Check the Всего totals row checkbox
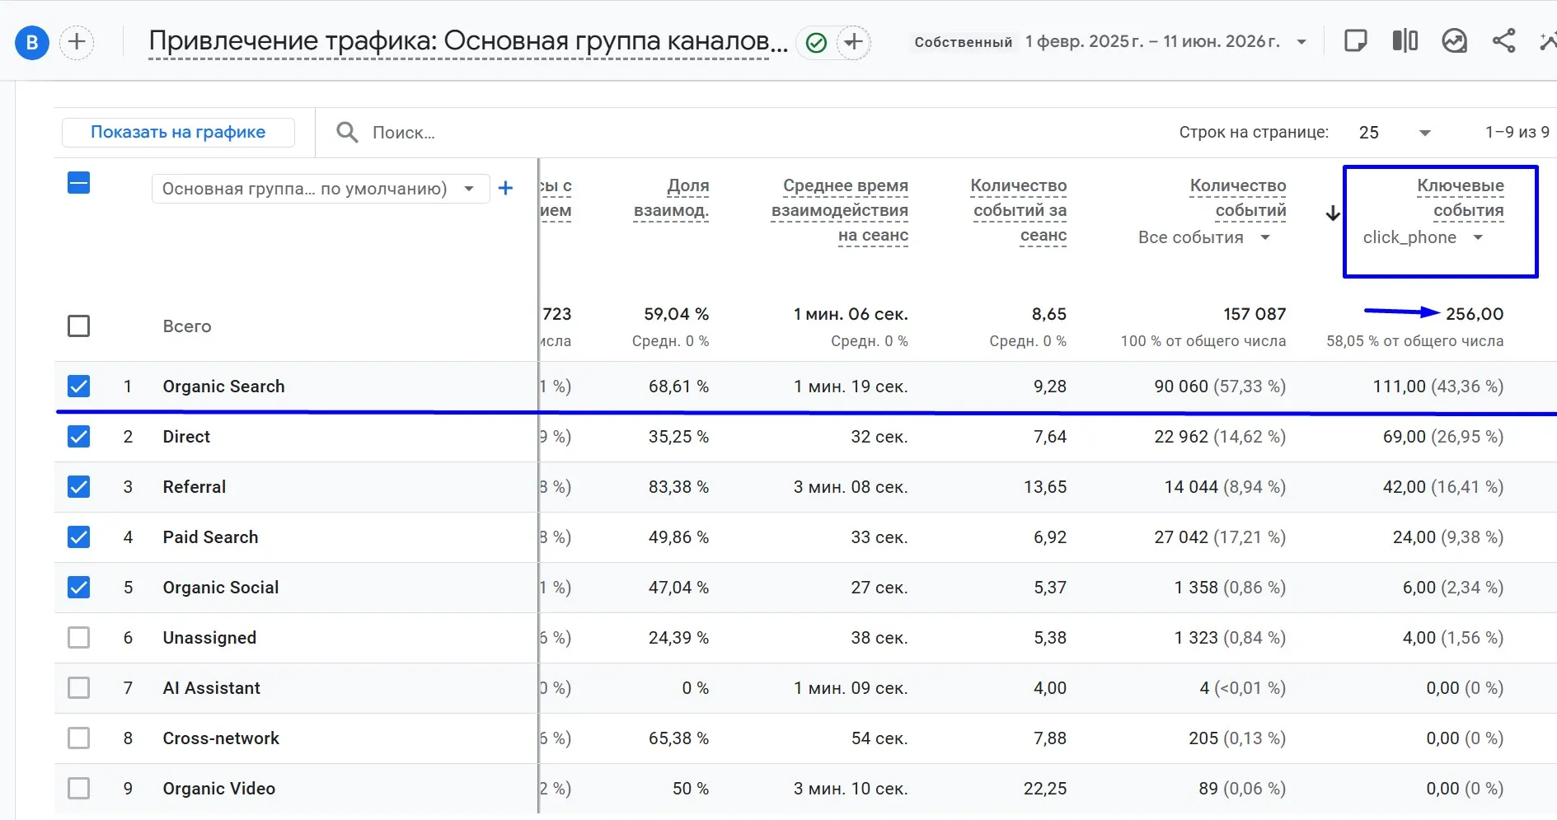1557x820 pixels. (x=78, y=326)
